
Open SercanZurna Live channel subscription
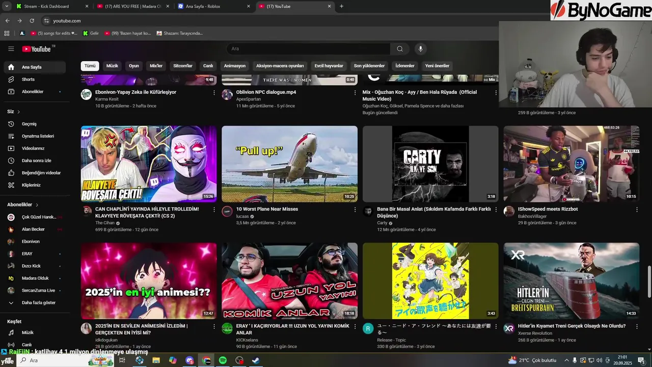click(x=35, y=291)
